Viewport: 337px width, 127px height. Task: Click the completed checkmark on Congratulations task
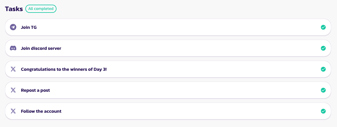(x=323, y=69)
